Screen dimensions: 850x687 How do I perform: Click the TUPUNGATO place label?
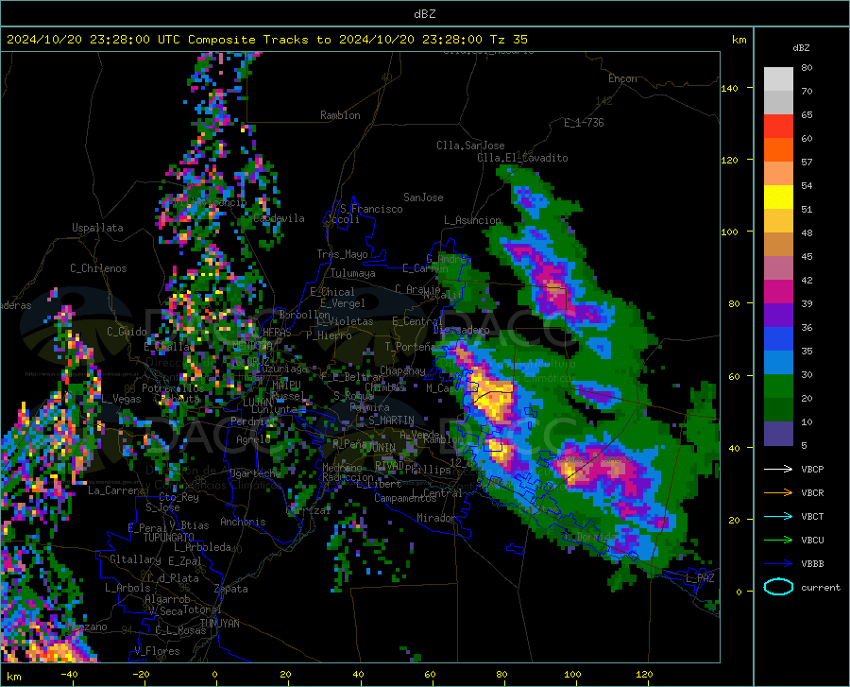pyautogui.click(x=169, y=538)
